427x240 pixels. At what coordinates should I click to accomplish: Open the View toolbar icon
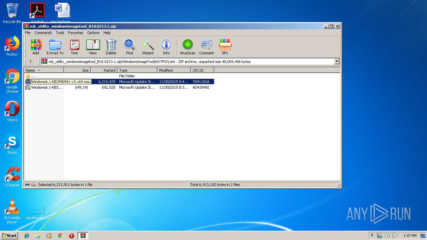pos(93,47)
